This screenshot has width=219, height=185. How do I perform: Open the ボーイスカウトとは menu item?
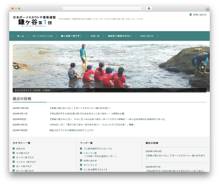(x=42, y=36)
